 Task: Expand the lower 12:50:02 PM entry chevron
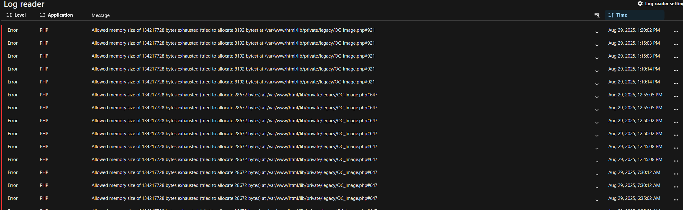click(x=597, y=135)
